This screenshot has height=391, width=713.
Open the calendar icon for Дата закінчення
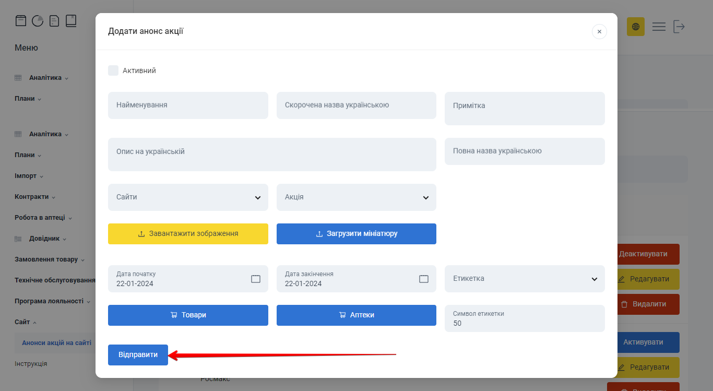[424, 279]
